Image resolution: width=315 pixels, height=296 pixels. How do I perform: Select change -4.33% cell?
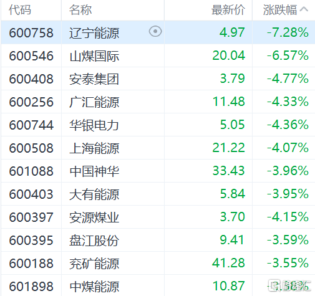click(x=288, y=102)
